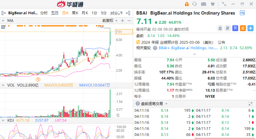
Task: Click the 2.690亿 volume value
Action: coord(249,60)
